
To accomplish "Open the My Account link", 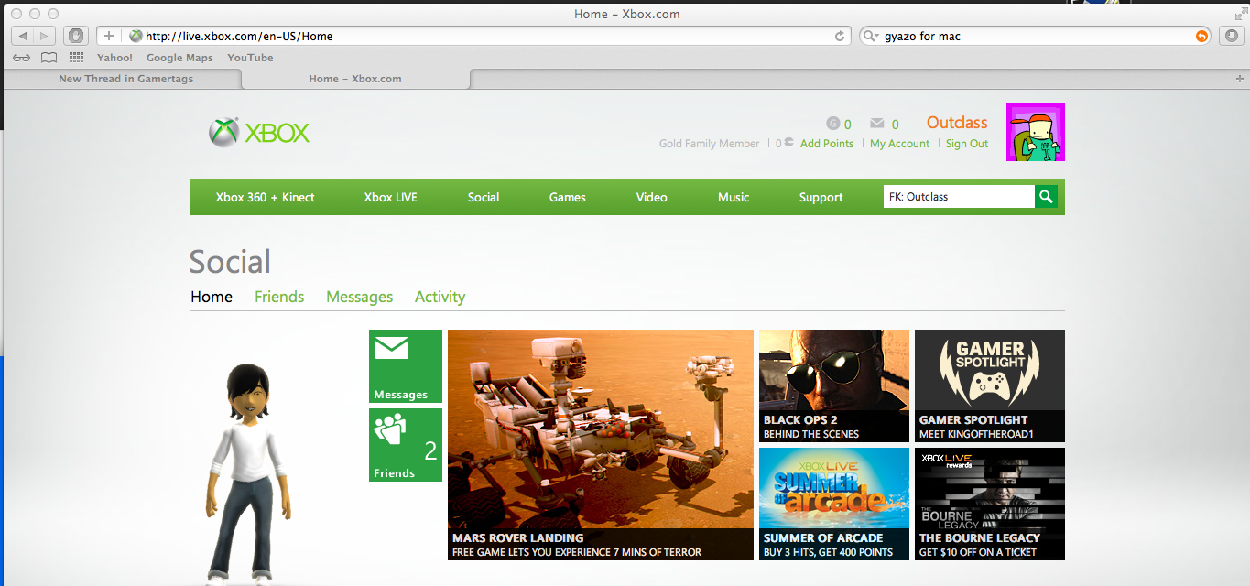I will pos(899,144).
